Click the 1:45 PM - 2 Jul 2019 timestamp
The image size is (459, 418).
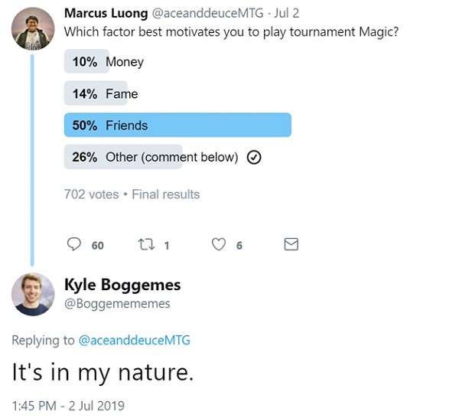tap(68, 404)
